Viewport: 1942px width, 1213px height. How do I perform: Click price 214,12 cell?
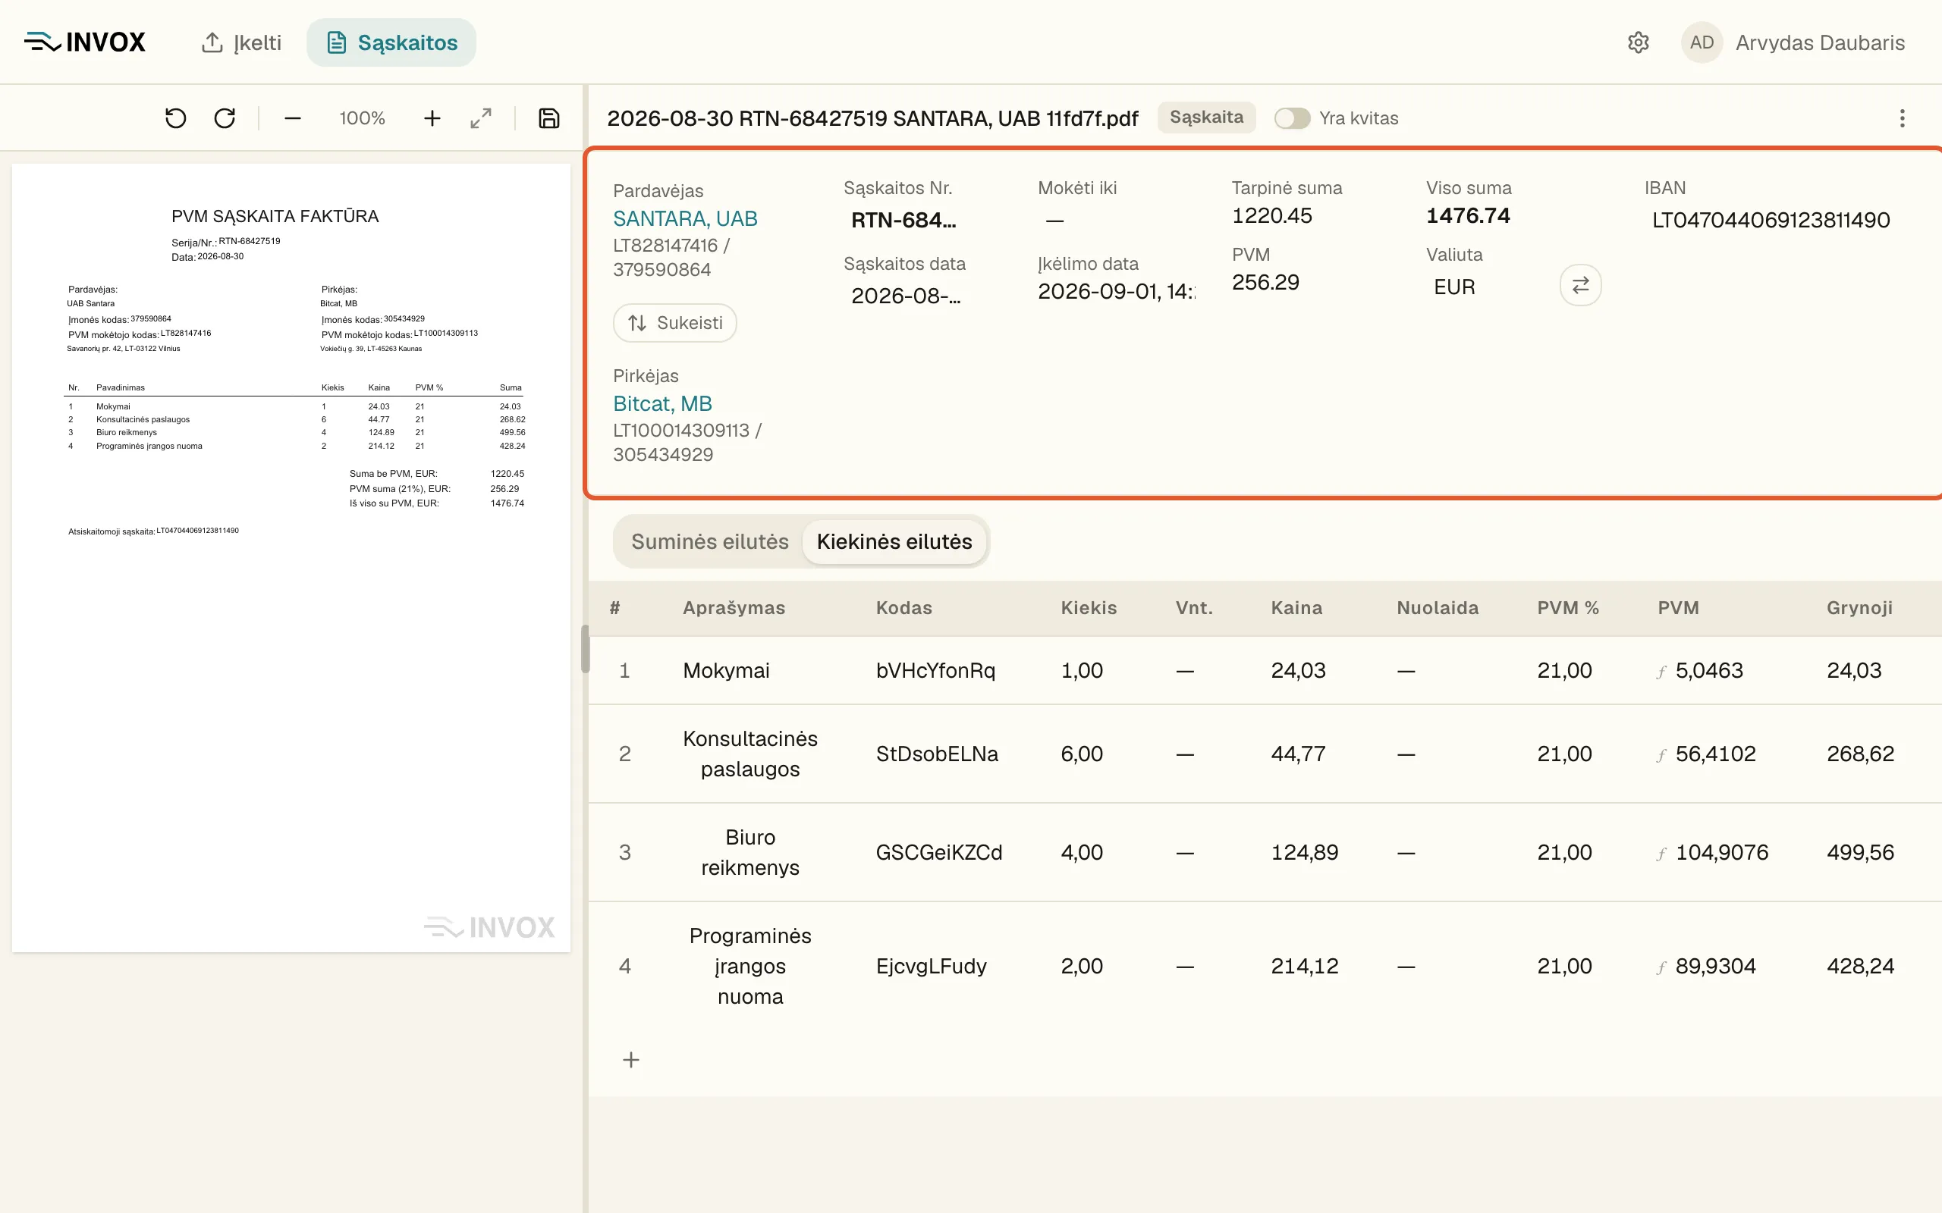pyautogui.click(x=1305, y=967)
